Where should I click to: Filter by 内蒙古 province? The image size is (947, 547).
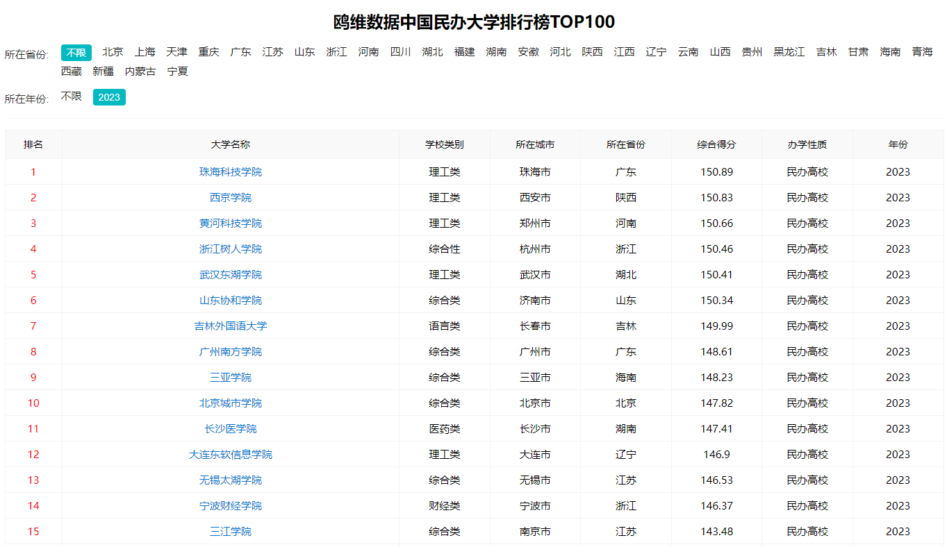pos(140,71)
